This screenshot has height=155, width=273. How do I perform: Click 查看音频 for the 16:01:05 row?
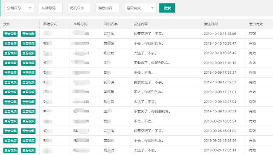[10, 131]
